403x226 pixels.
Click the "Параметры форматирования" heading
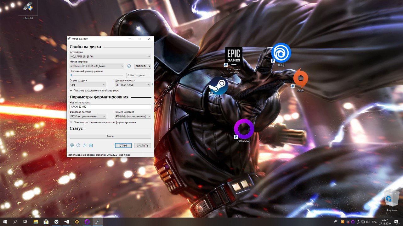99,97
